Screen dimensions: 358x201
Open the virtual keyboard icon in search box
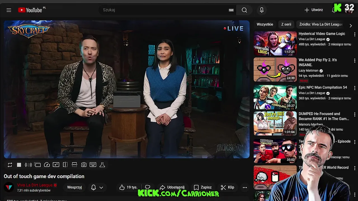coord(231,10)
